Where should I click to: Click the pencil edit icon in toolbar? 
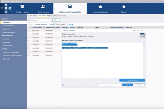(x=31, y=24)
